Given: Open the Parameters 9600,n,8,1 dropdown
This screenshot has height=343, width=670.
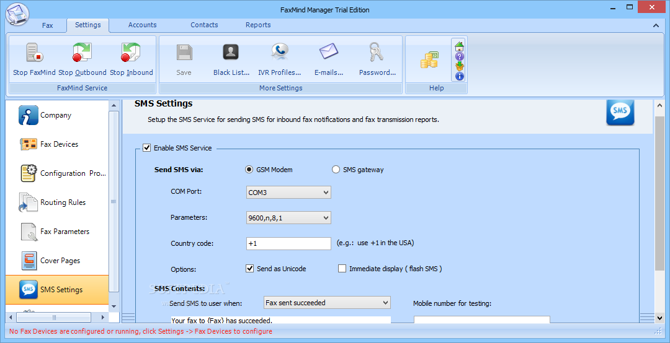Looking at the screenshot, I should click(288, 217).
